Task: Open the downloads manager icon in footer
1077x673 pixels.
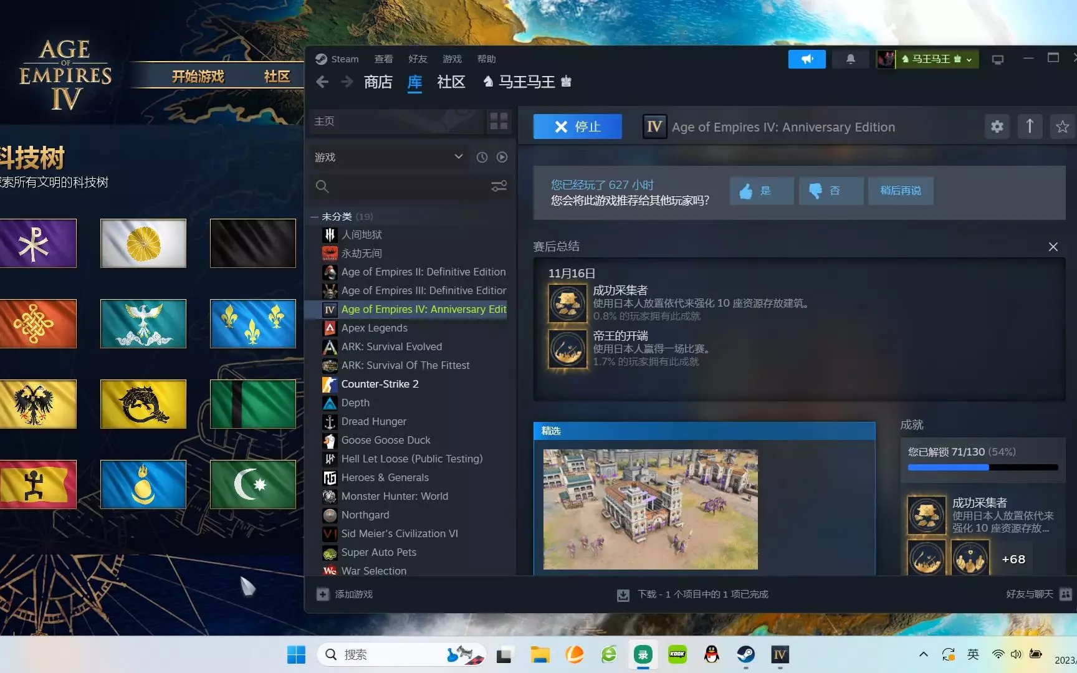Action: coord(623,595)
